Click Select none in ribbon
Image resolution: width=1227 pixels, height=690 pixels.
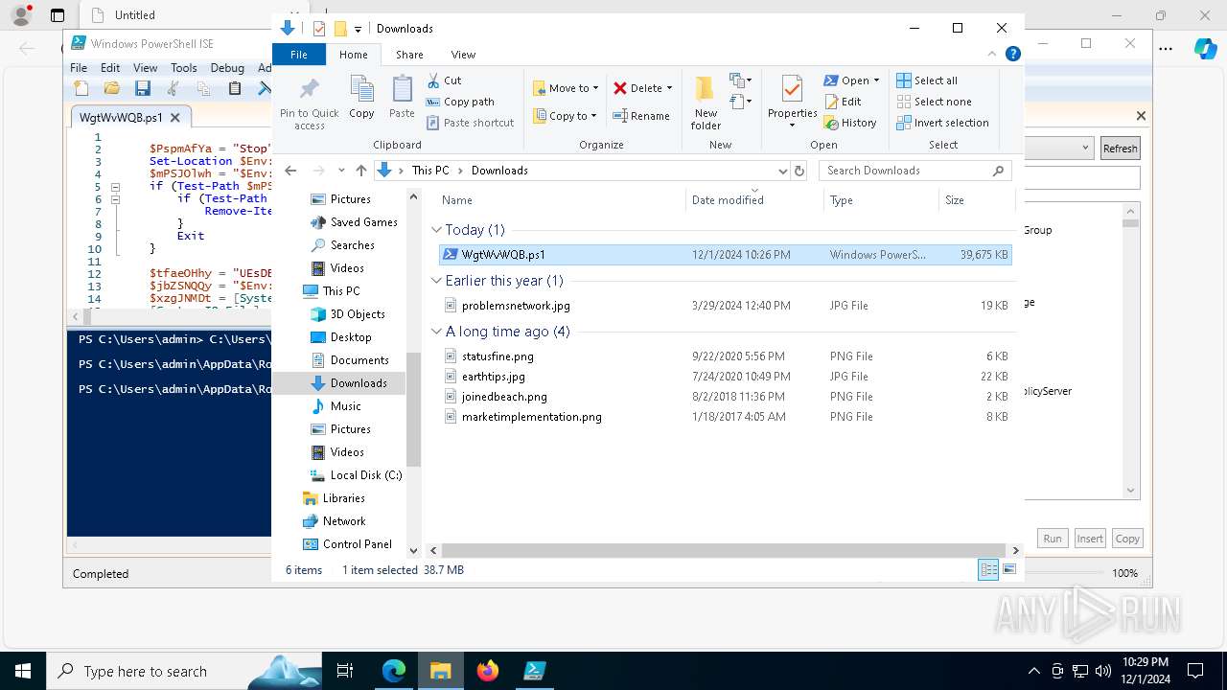point(934,102)
